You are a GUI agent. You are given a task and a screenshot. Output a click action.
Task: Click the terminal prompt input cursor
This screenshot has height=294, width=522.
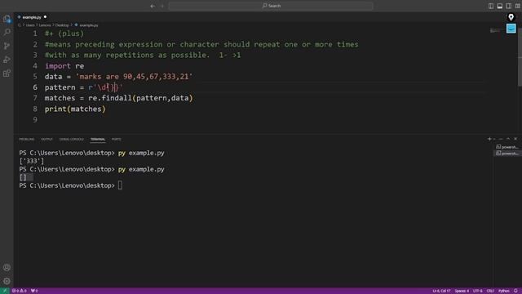coord(120,185)
